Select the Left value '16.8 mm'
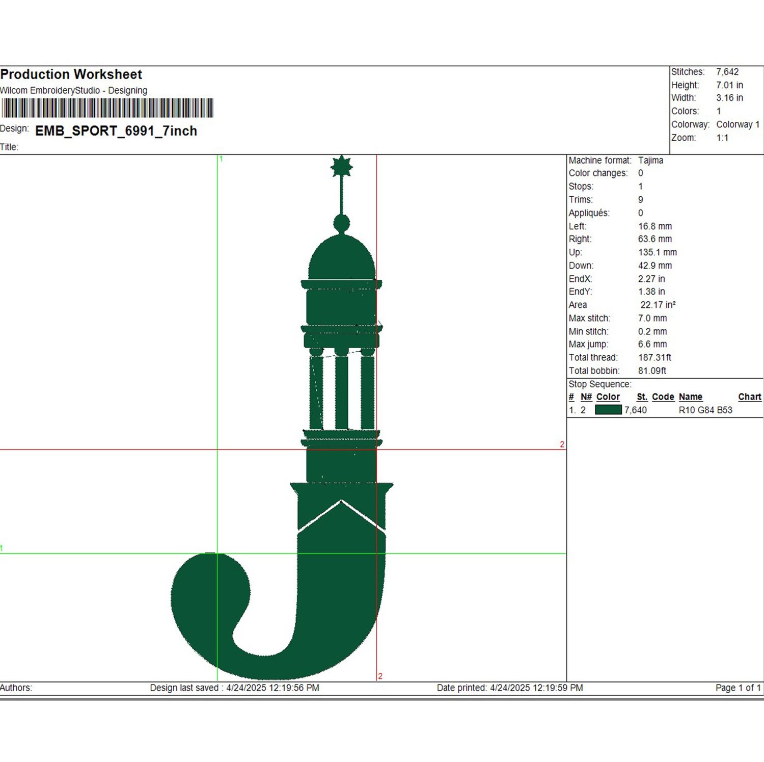Screen dimensions: 764x762 (655, 226)
